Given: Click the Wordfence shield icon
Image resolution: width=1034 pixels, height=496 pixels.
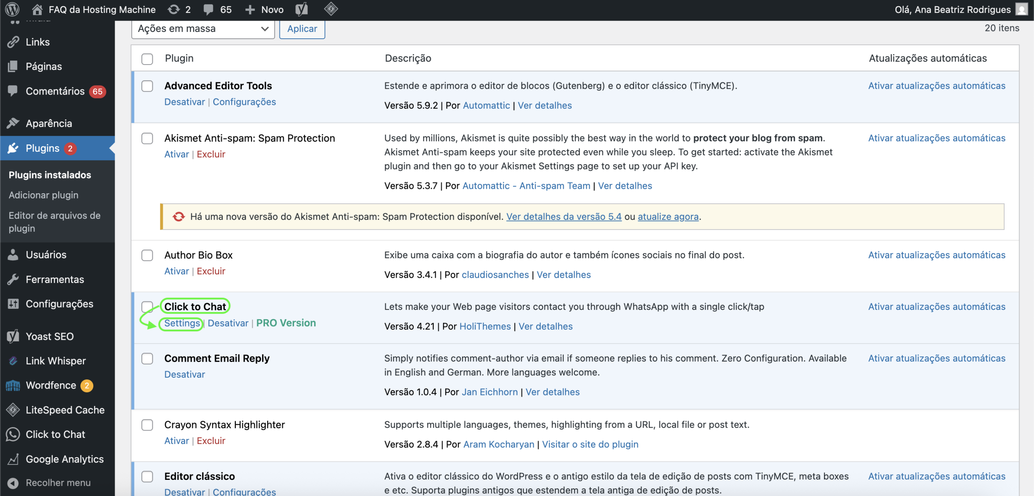Looking at the screenshot, I should (13, 385).
